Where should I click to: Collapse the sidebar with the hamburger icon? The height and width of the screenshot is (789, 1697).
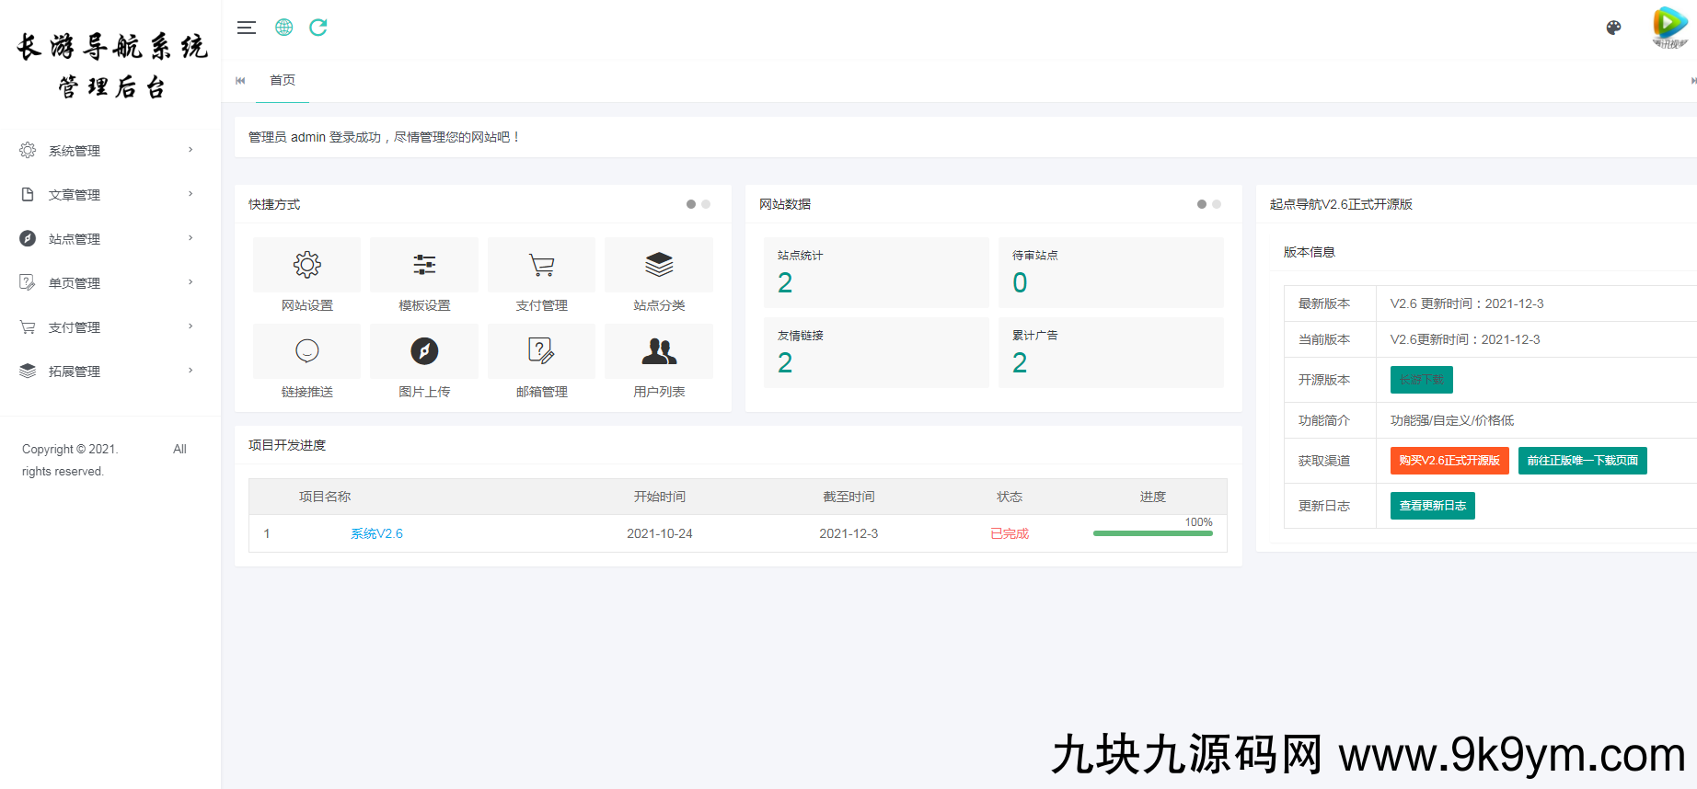tap(246, 28)
